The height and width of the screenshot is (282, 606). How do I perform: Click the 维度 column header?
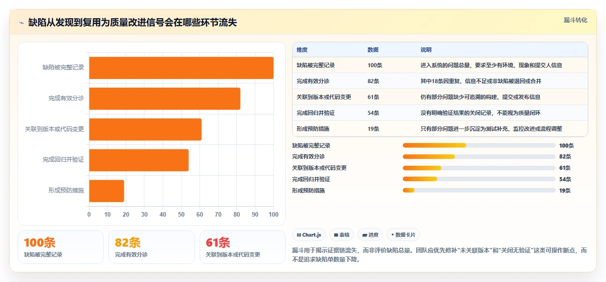(x=302, y=50)
